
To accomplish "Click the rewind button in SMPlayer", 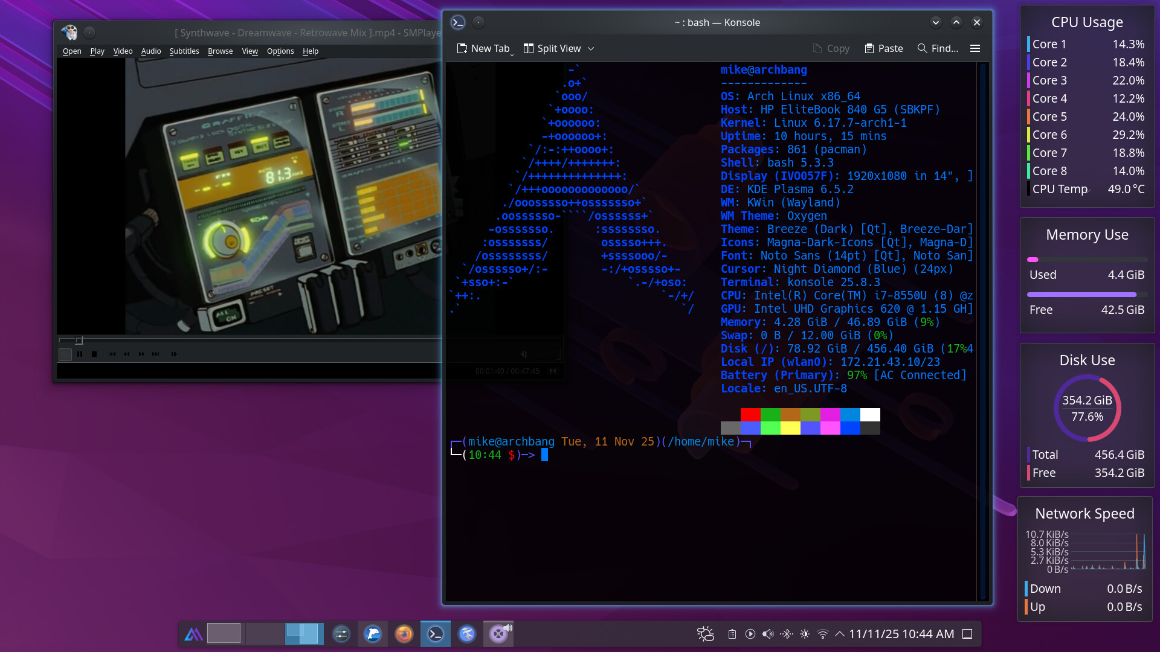I will click(x=127, y=354).
